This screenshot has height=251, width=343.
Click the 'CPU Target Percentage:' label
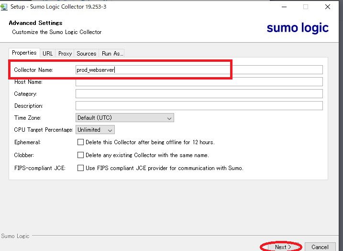pyautogui.click(x=44, y=130)
